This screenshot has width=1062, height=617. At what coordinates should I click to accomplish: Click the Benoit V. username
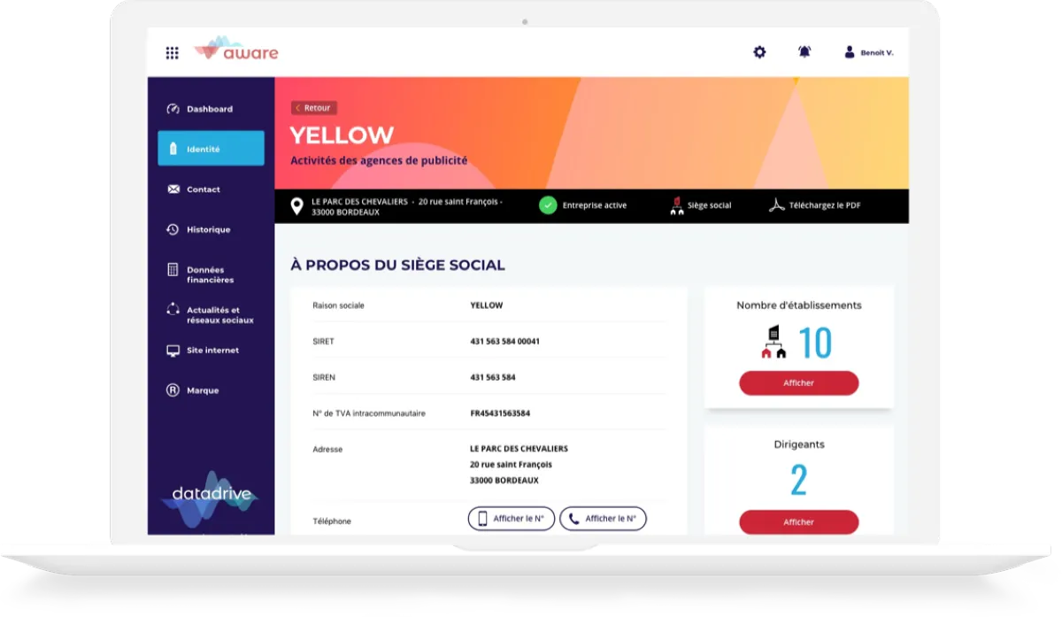point(877,53)
